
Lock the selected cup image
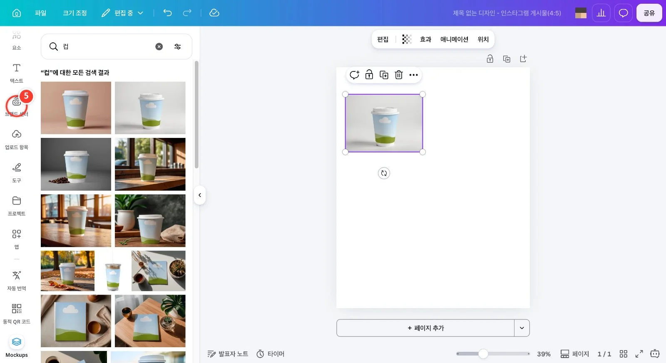[369, 75]
